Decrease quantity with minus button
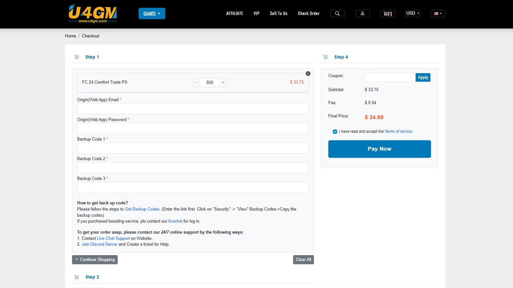 [x=196, y=83]
